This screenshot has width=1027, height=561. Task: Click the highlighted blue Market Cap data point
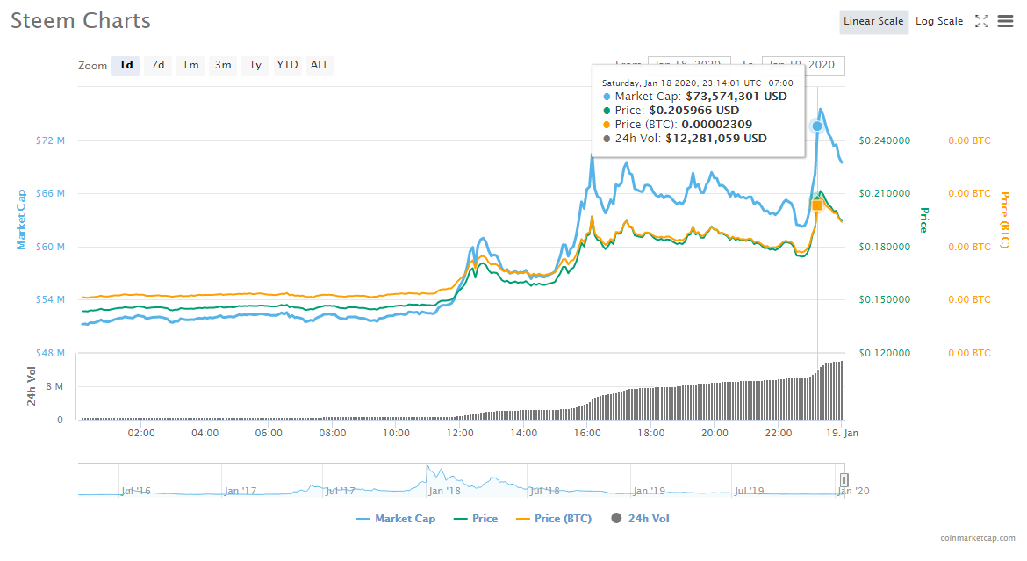click(x=816, y=126)
